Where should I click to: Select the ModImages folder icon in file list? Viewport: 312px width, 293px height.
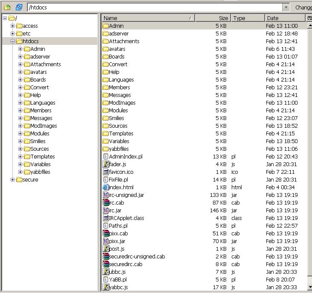pyautogui.click(x=106, y=103)
